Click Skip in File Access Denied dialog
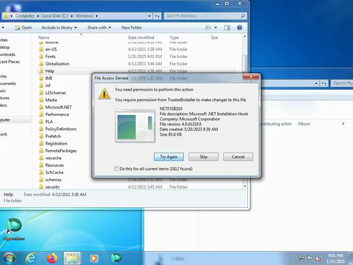Image resolution: width=353 pixels, height=265 pixels. (x=203, y=157)
